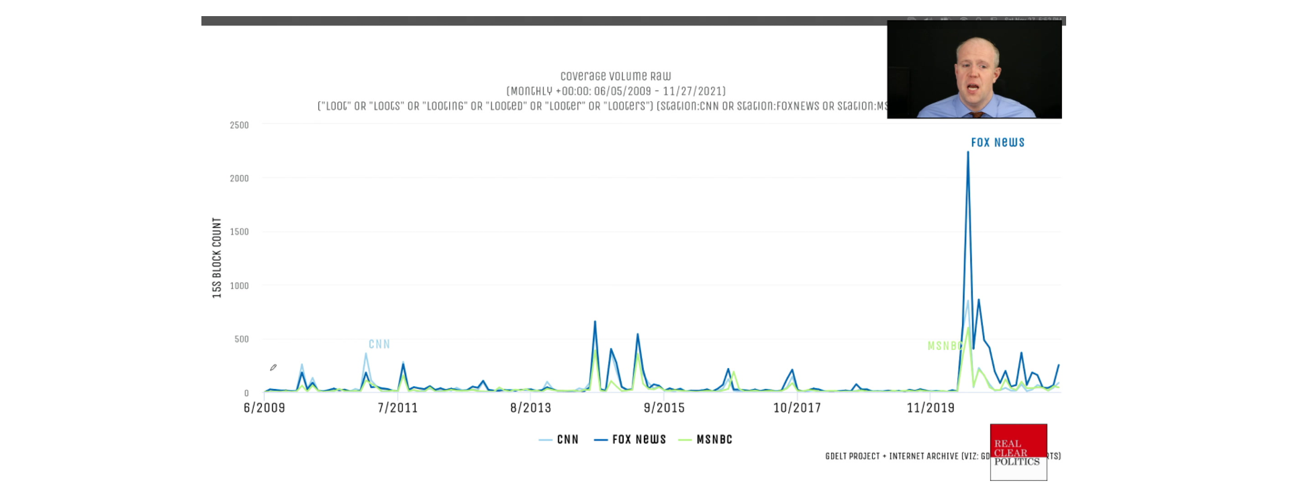Select the Fox News 2020 peak point

(x=967, y=152)
